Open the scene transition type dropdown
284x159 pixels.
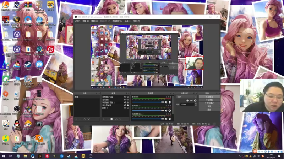click(186, 97)
